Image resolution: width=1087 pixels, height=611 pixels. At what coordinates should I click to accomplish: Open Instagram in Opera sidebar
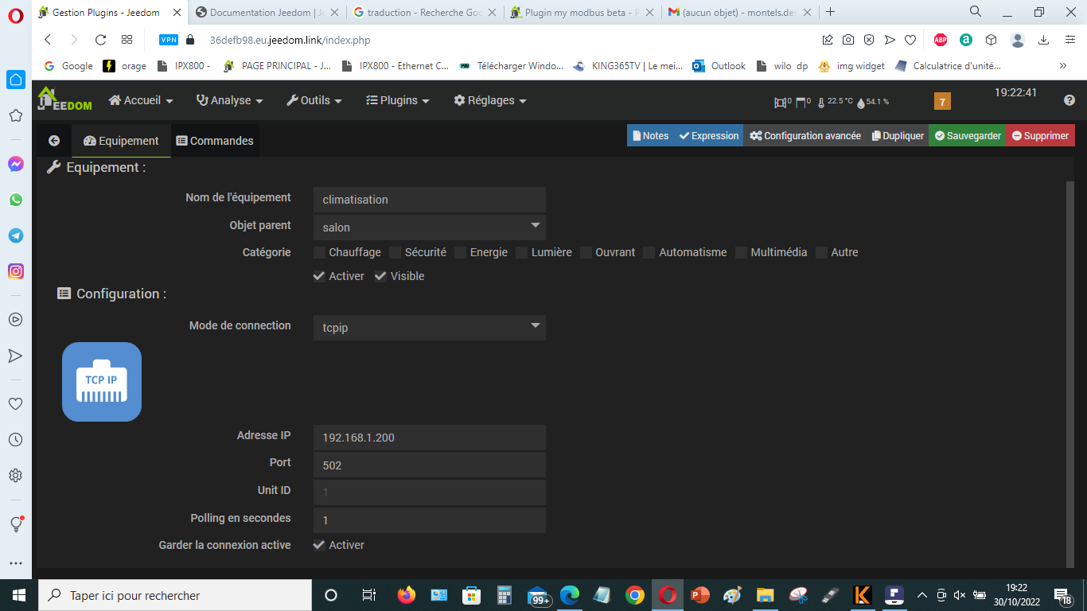coord(16,271)
